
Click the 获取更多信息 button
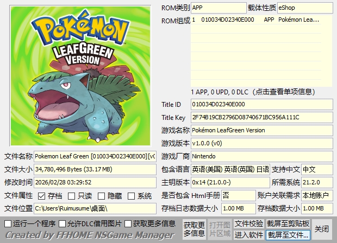pos(194,229)
